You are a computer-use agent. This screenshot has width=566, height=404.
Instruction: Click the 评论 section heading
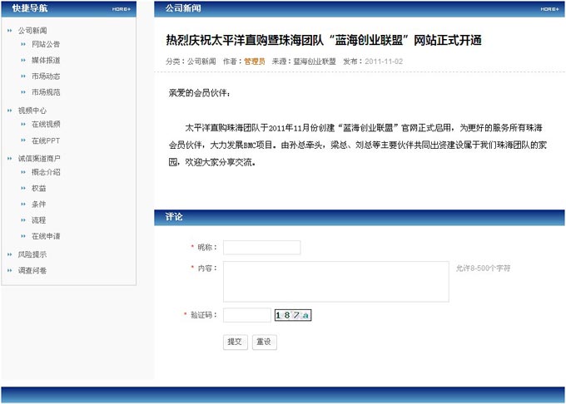coord(174,217)
